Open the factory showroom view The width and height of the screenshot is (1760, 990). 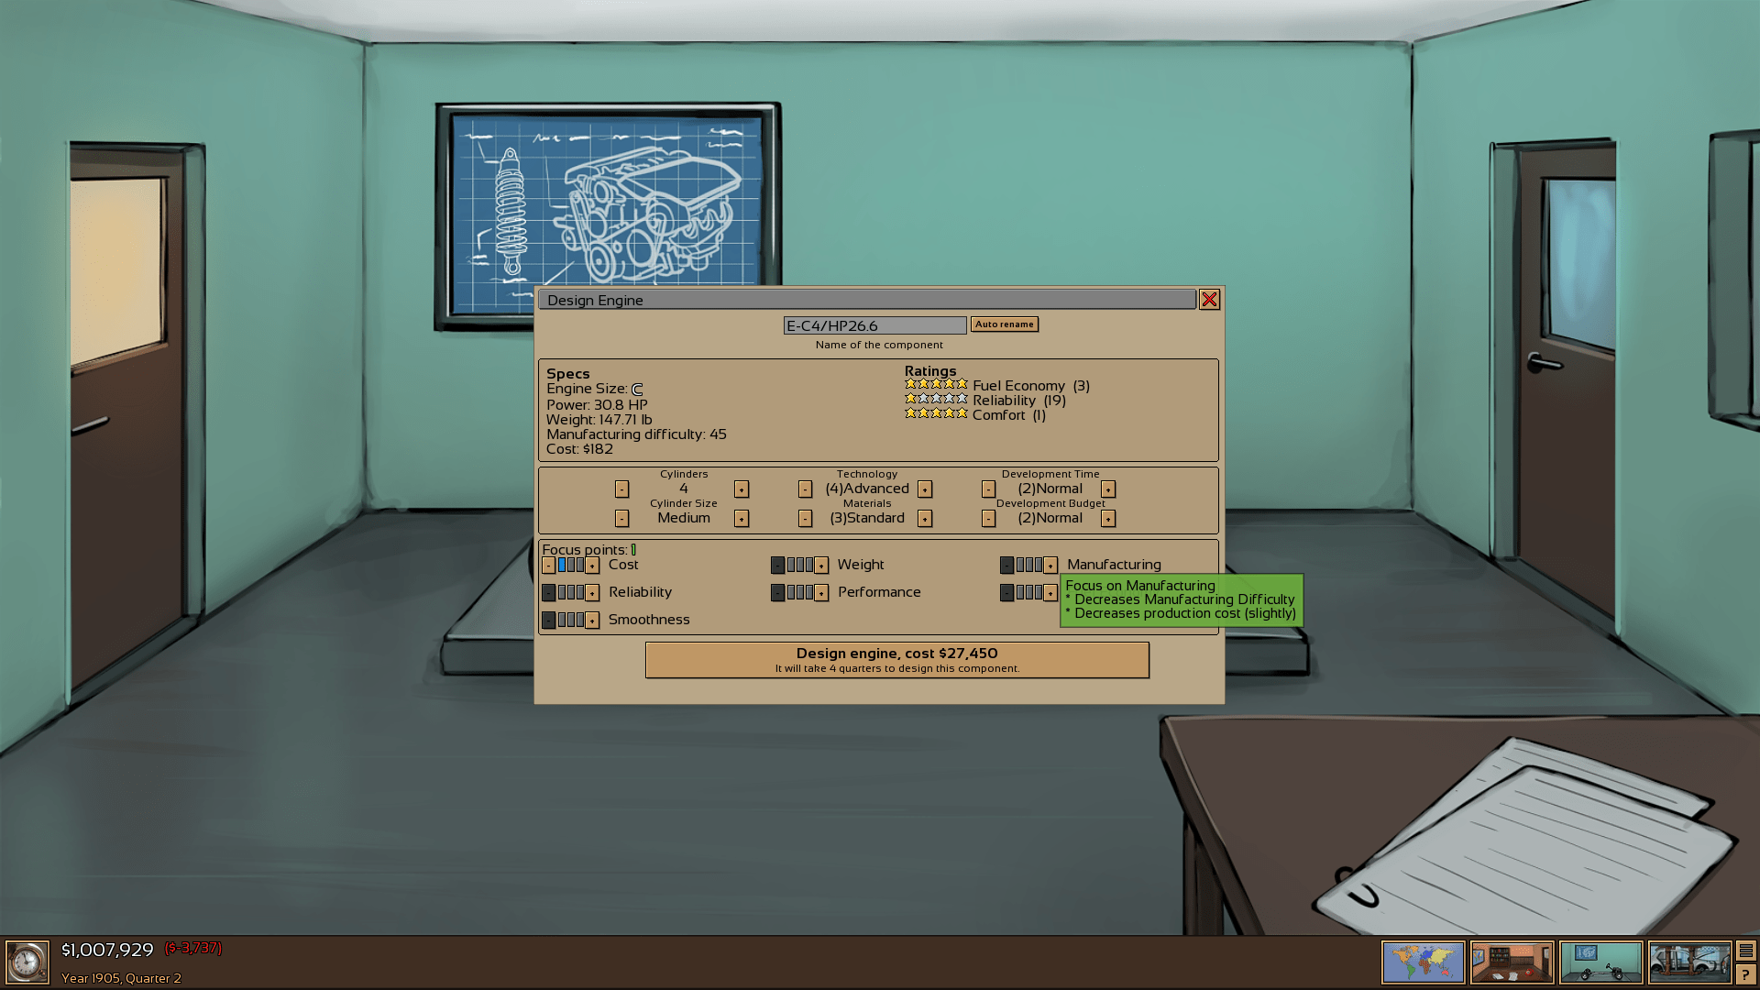(x=1688, y=962)
